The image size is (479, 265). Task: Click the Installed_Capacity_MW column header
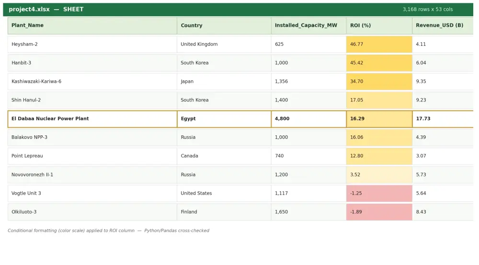point(308,26)
